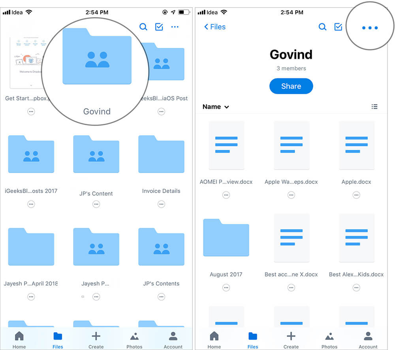Open iGeeksBl...iaOS Post shared folder
The height and width of the screenshot is (350, 395).
pos(164,61)
